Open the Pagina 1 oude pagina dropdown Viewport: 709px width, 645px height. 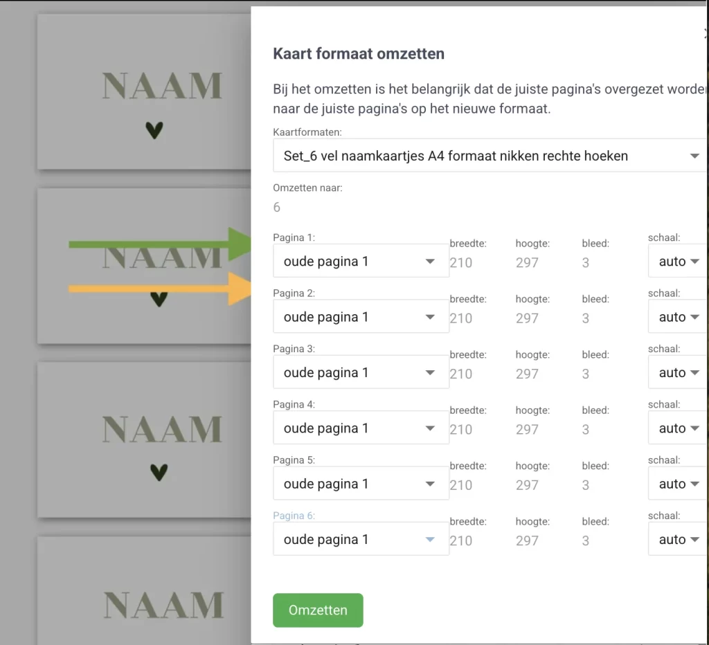[x=361, y=262]
